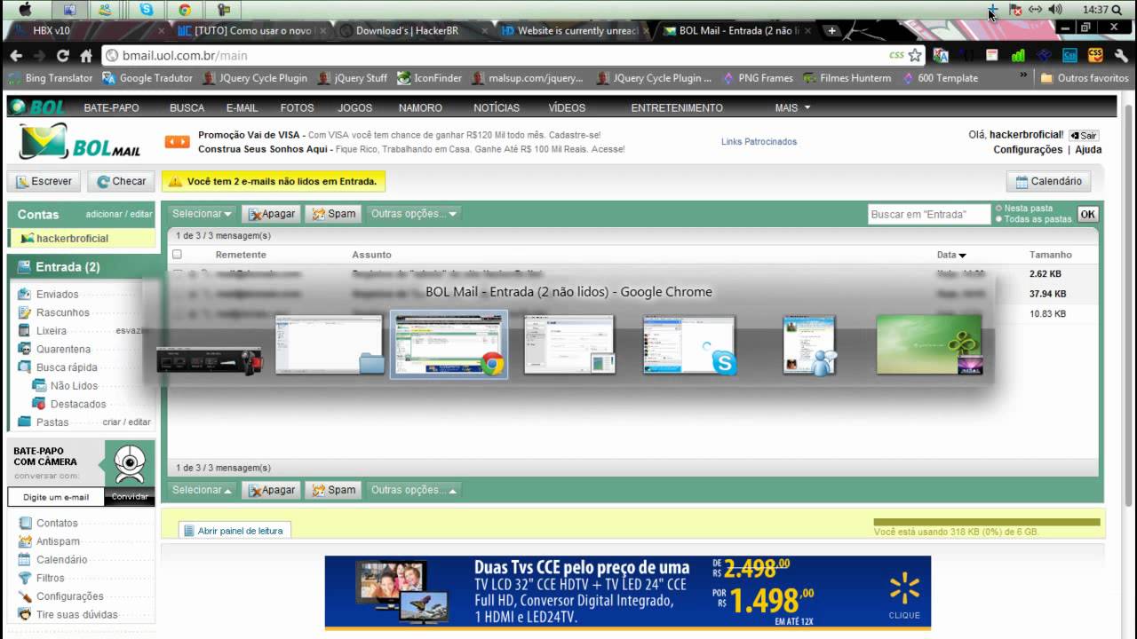
Task: Click Chrome icon in top taskbar
Action: tap(185, 10)
